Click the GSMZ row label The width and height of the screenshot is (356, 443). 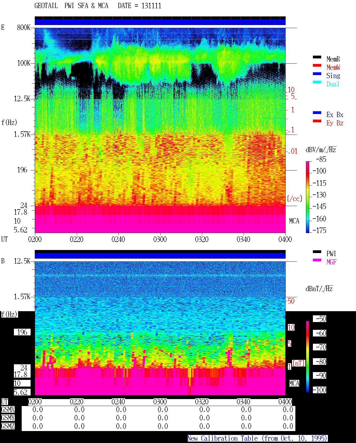(x=8, y=426)
